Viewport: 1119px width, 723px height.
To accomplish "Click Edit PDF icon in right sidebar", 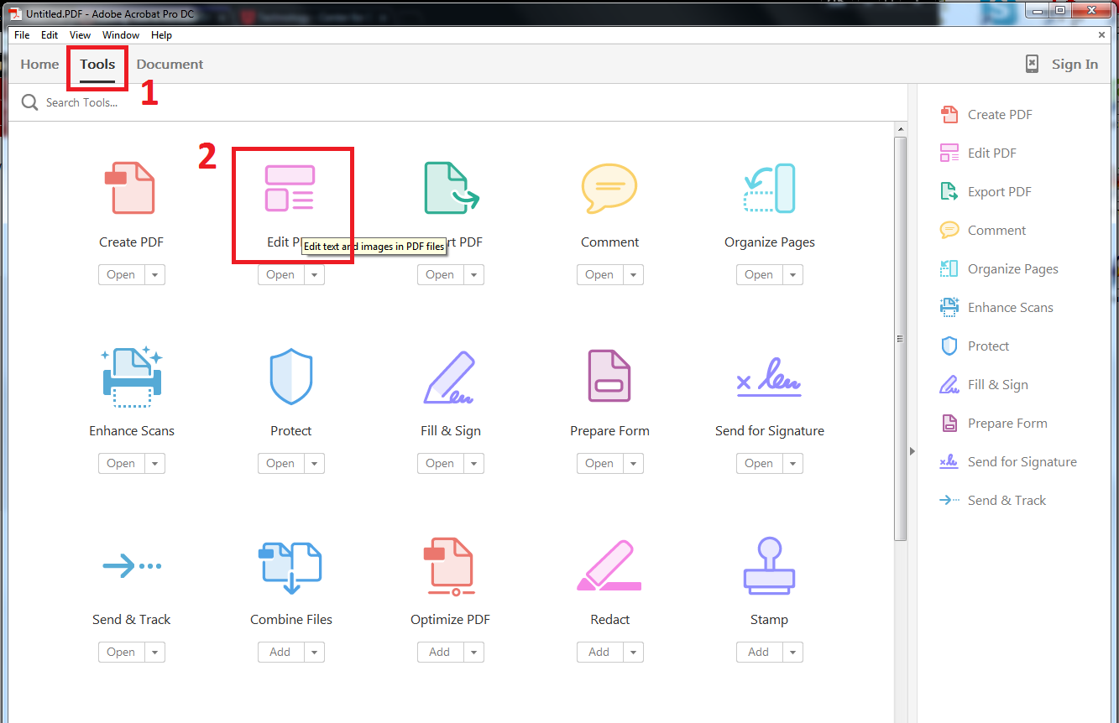I will pos(949,153).
